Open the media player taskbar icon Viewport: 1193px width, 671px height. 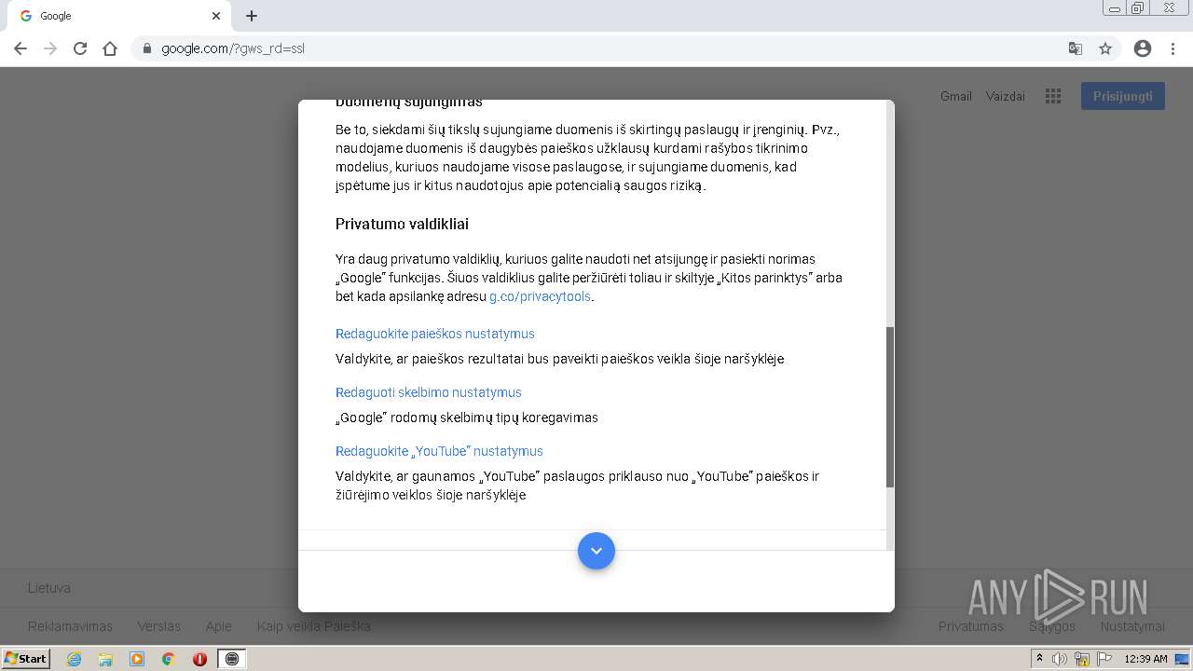[137, 659]
